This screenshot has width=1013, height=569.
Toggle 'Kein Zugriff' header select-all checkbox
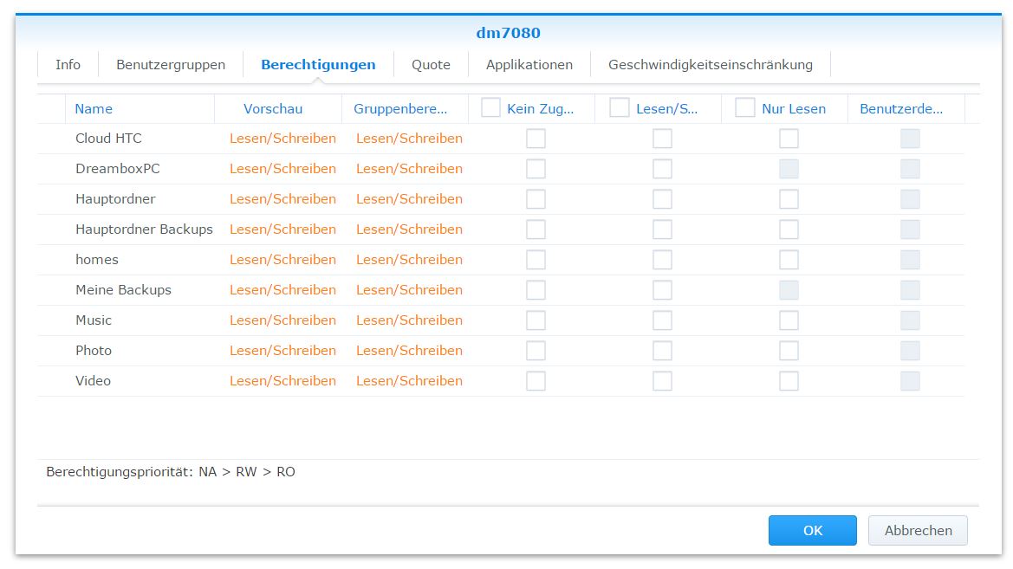(x=491, y=107)
